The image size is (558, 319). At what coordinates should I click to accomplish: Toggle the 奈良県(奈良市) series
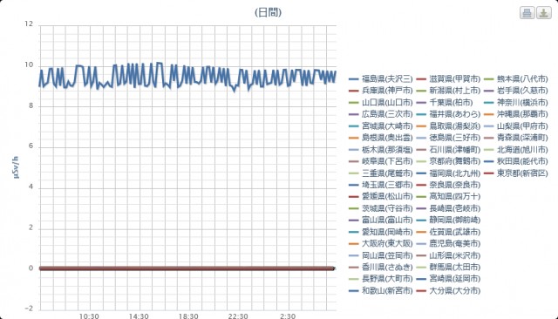point(448,185)
